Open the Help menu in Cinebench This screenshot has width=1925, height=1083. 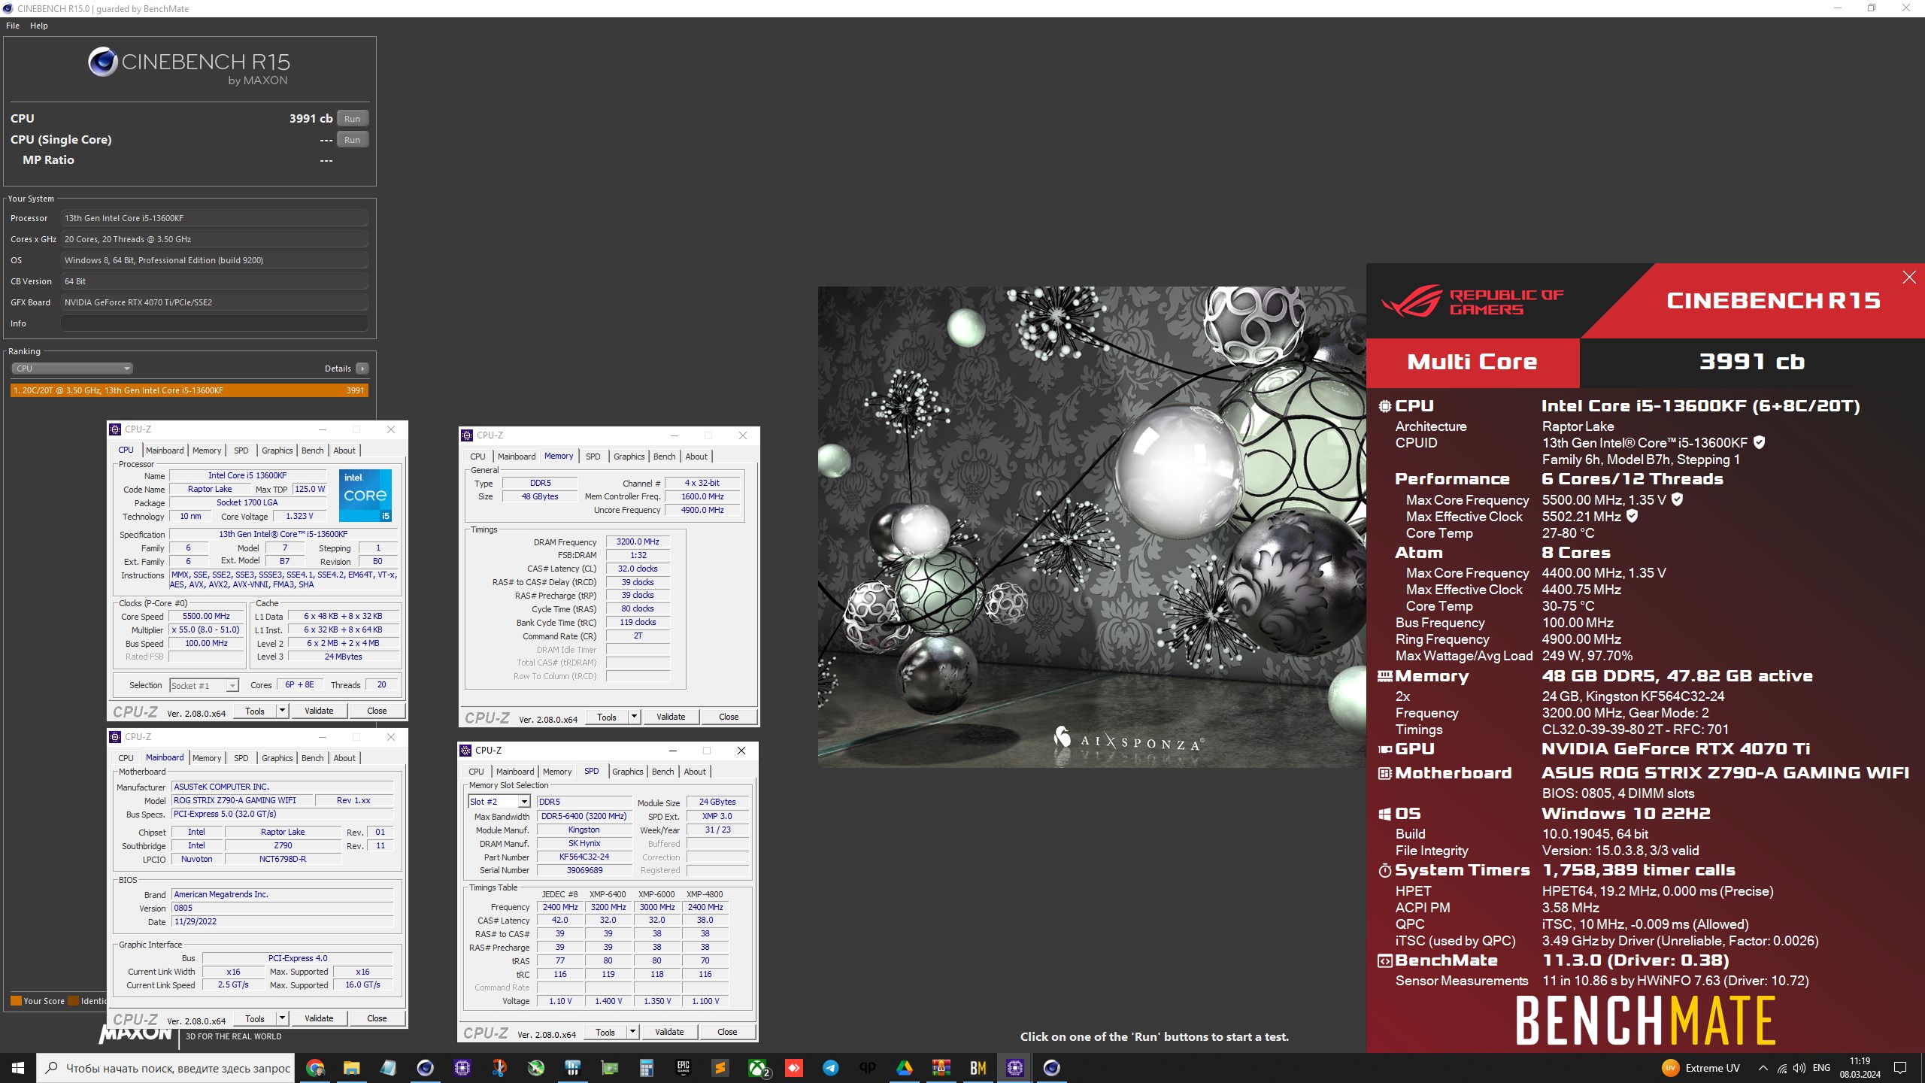click(39, 26)
